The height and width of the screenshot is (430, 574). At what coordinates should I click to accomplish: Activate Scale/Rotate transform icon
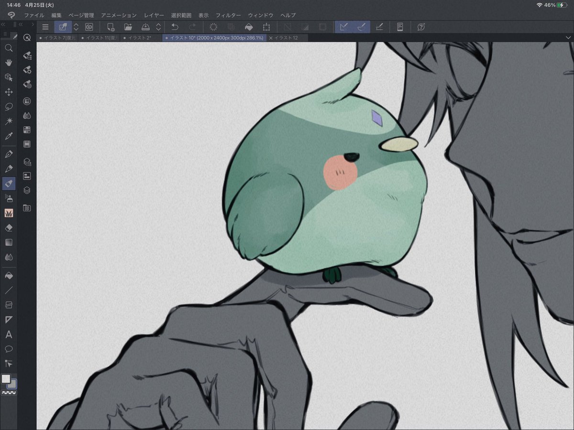pyautogui.click(x=266, y=27)
